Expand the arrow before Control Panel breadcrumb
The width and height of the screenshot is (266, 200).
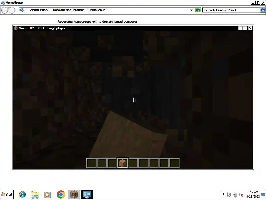tap(26, 10)
